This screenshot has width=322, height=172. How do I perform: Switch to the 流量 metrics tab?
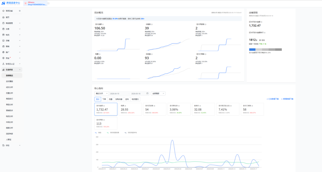[111, 99]
